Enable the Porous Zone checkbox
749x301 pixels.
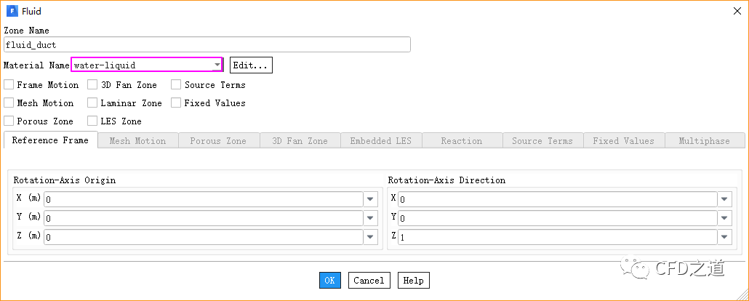pyautogui.click(x=9, y=121)
